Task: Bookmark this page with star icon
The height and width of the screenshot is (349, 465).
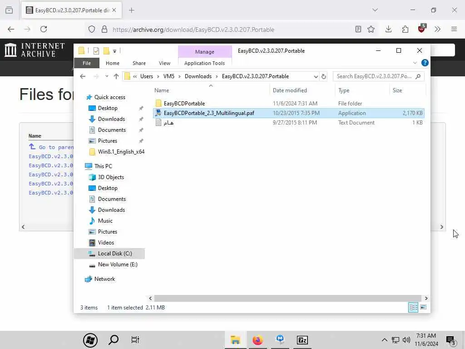Action: 371,29
